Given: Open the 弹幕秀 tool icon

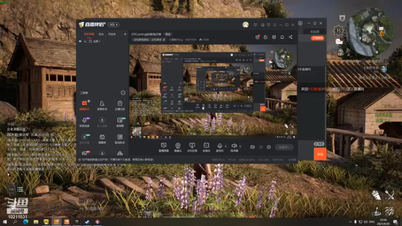Looking at the screenshot, I should point(102,139).
